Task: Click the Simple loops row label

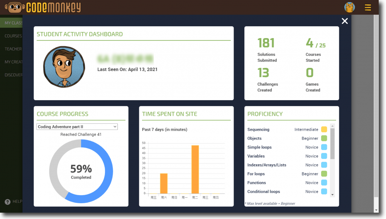Action: [x=259, y=147]
